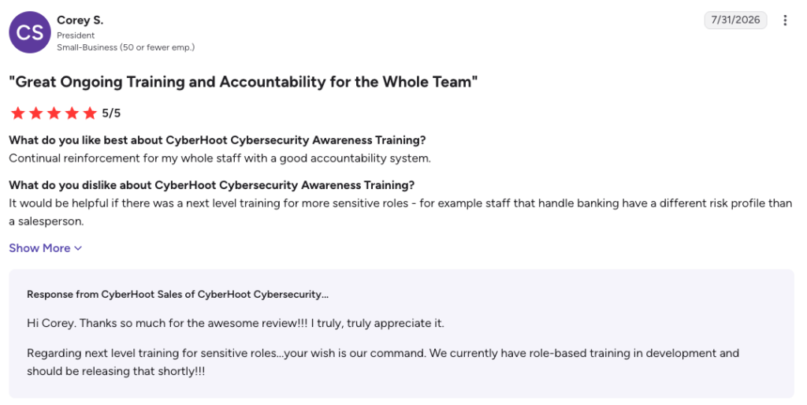Click the chevron beside Show More

point(78,248)
